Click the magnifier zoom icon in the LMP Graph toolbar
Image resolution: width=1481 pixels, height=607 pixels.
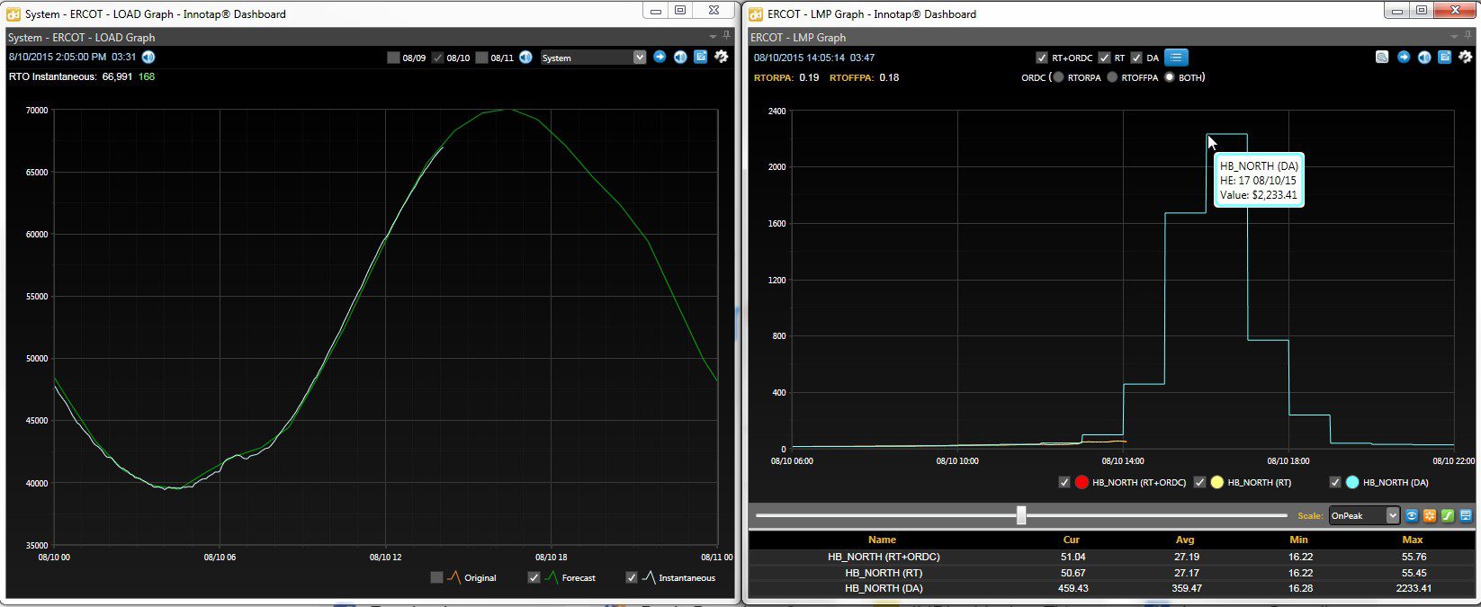coord(1382,57)
